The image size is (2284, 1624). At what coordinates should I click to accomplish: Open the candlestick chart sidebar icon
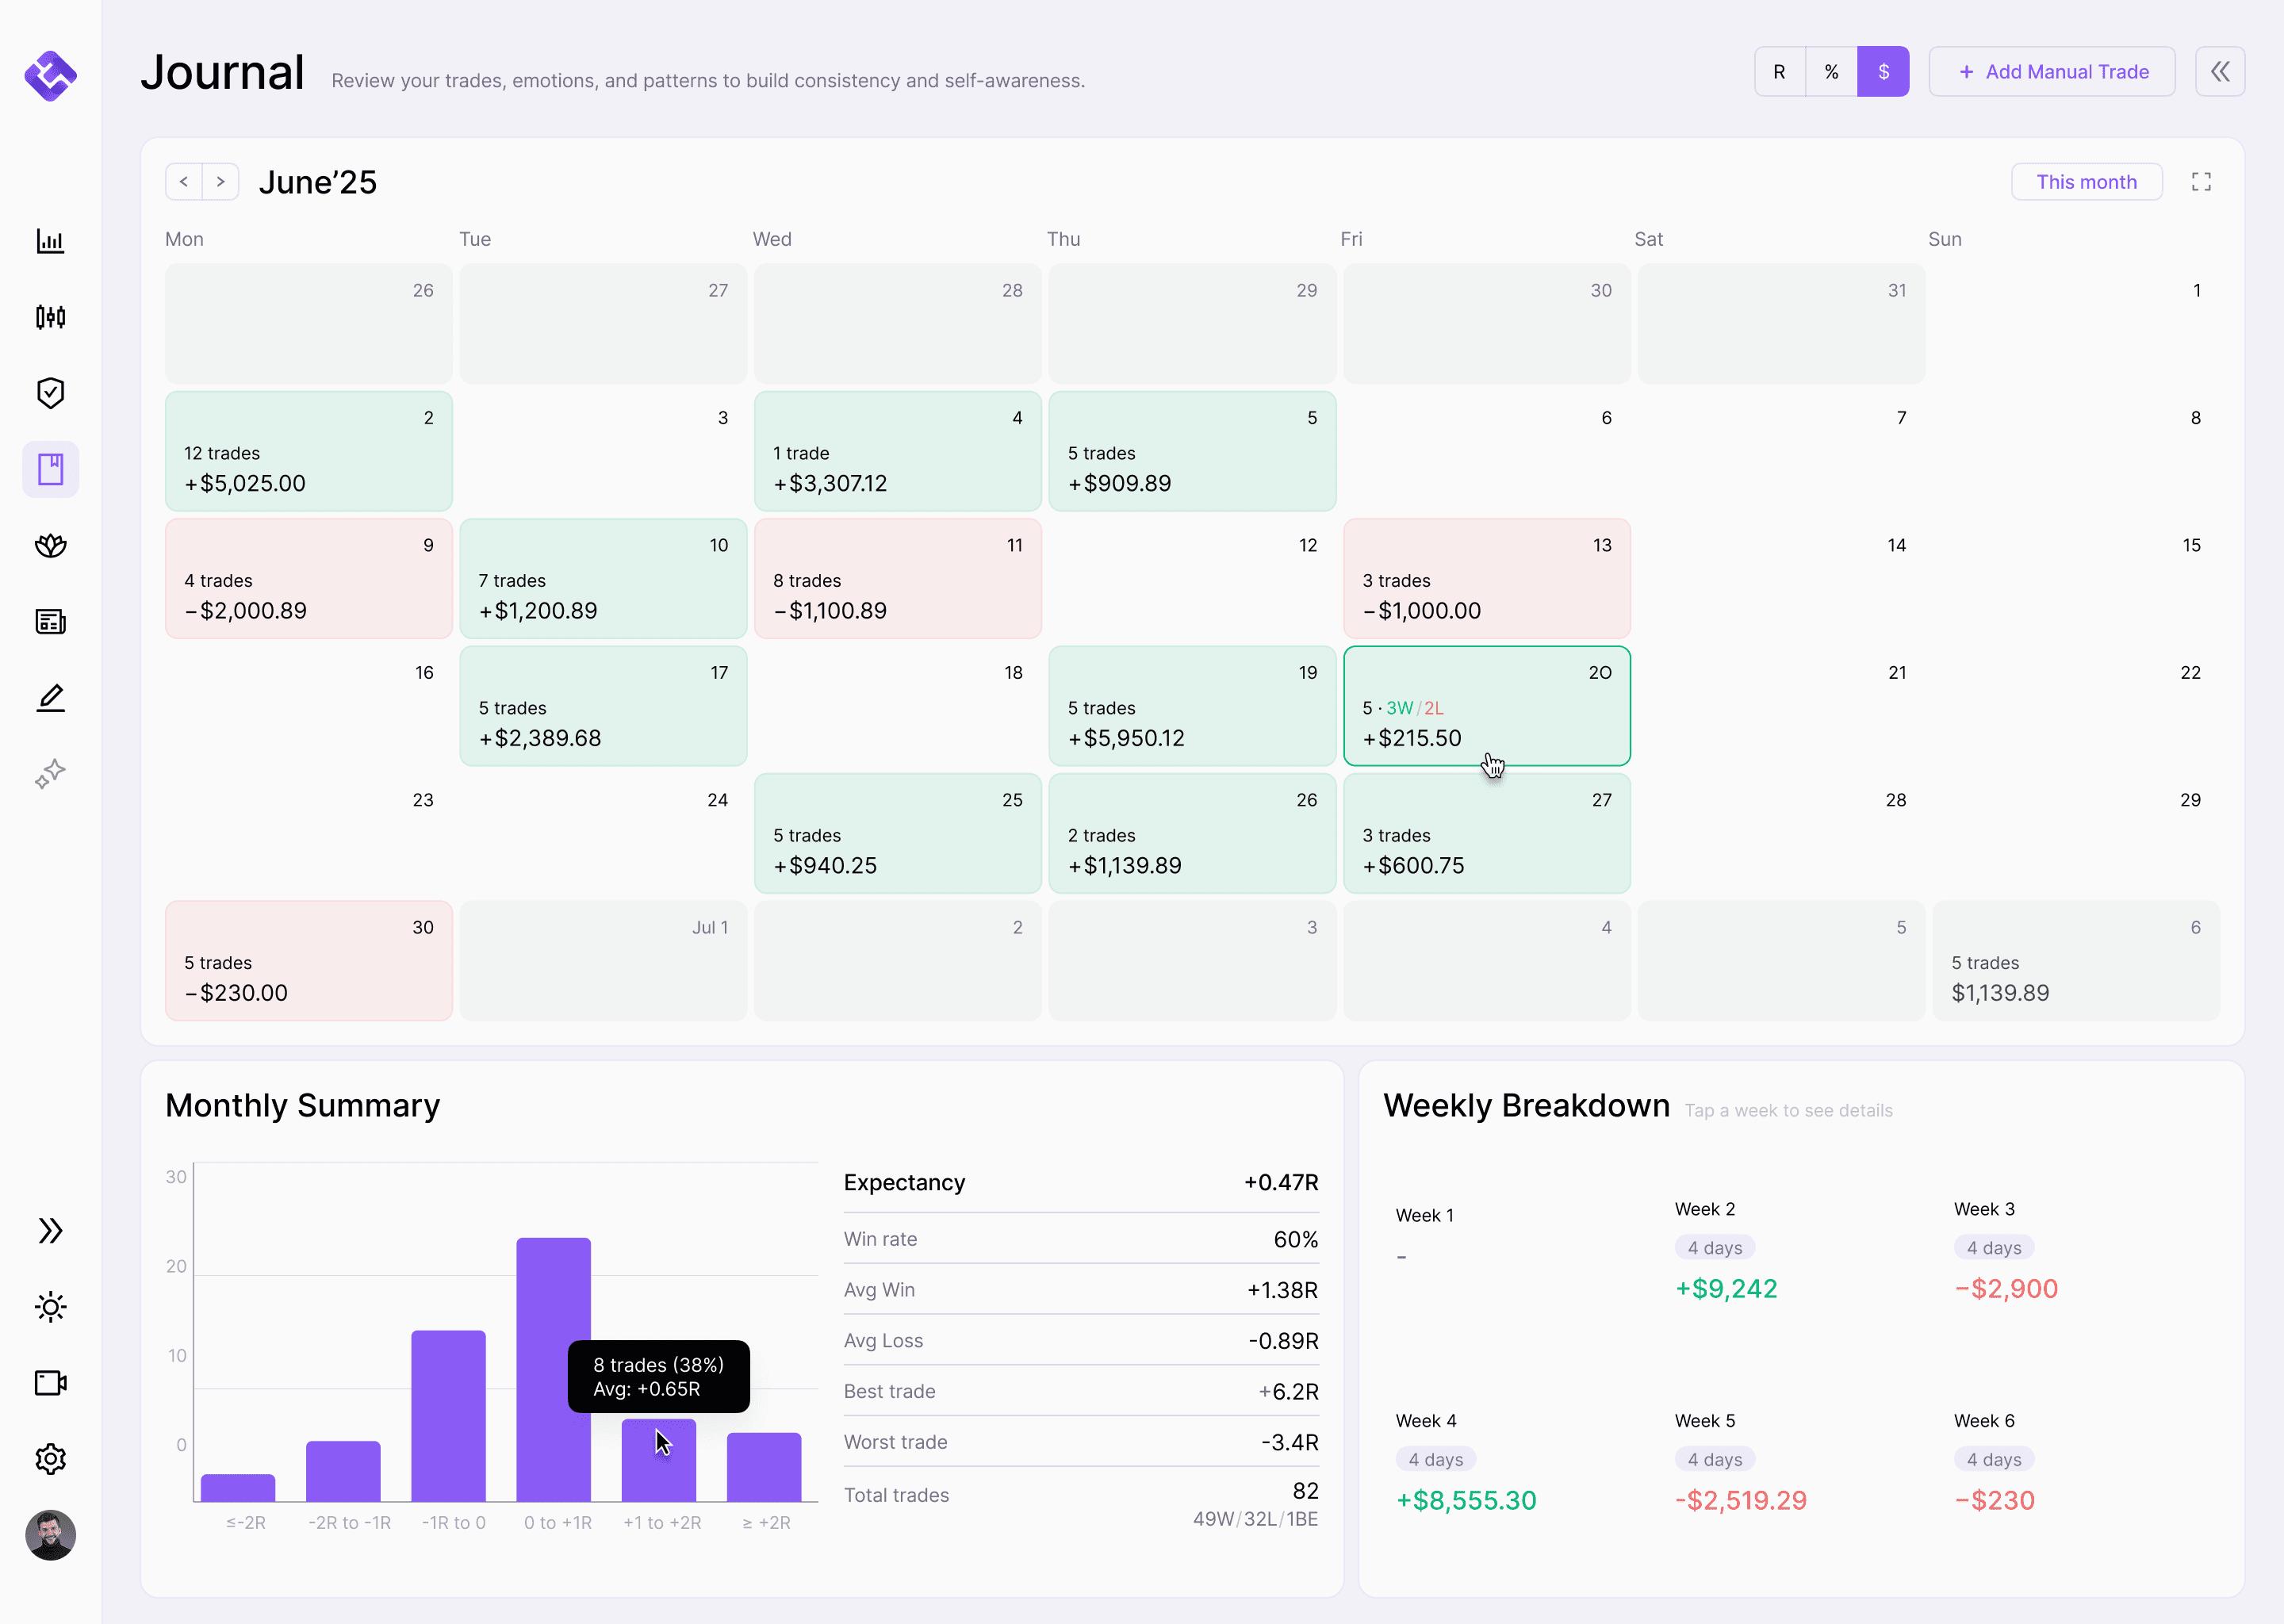[50, 317]
